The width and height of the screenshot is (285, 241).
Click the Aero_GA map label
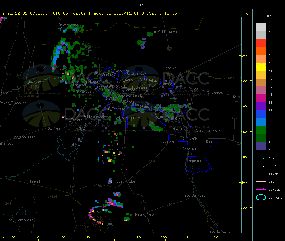tap(189, 149)
